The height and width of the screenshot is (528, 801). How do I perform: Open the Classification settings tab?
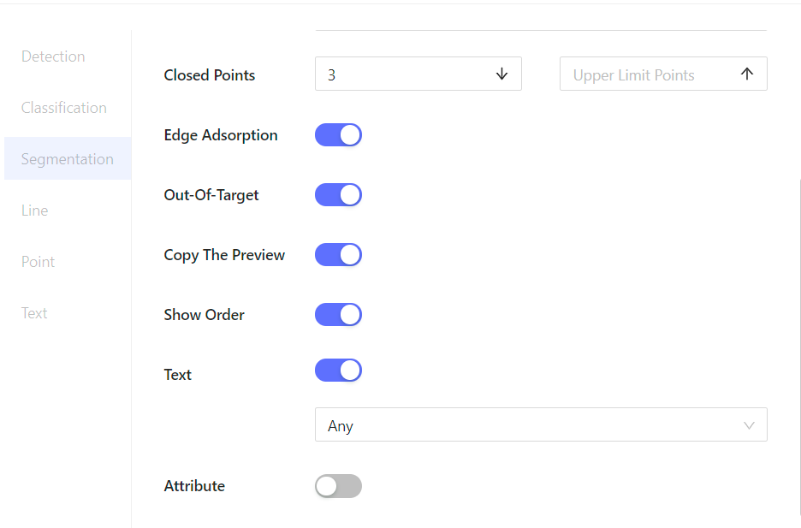[x=63, y=107]
